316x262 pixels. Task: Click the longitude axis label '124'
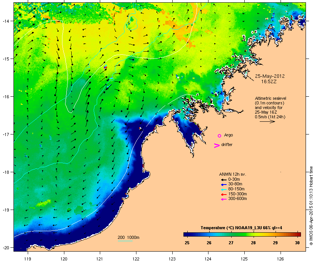click(x=208, y=259)
